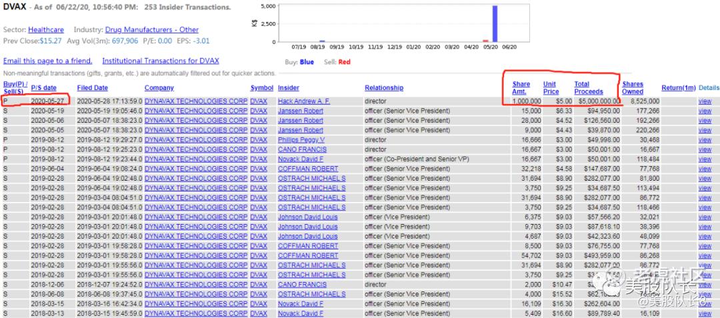Open Novack David F link in 2018-03-13 row
Screen dimensions: 720x318
300,313
